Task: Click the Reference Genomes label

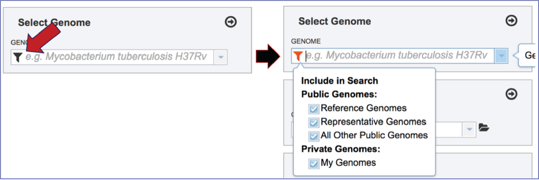Action: pyautogui.click(x=364, y=108)
